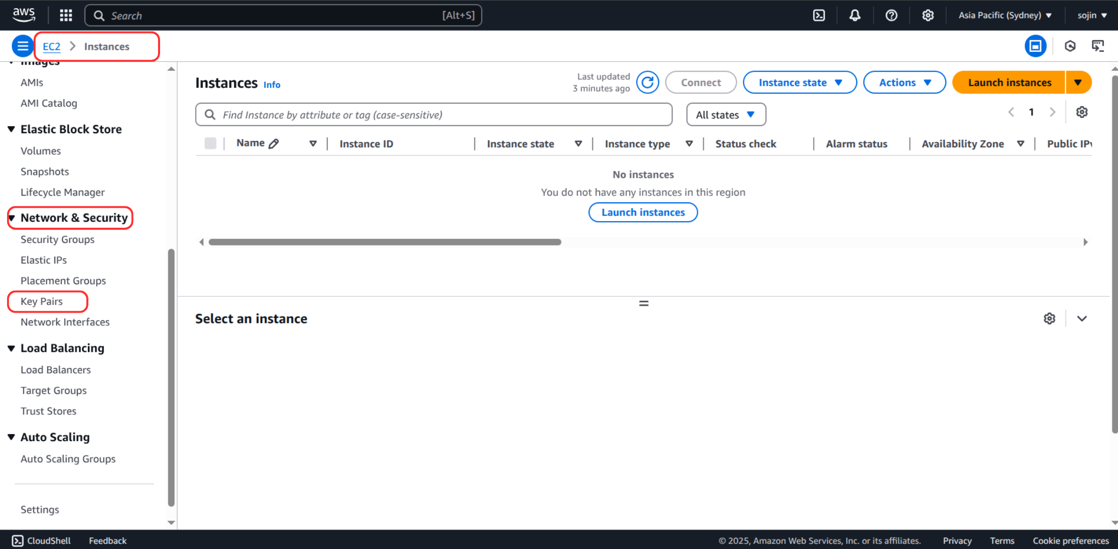Open Cookie preferences in footer
This screenshot has width=1118, height=549.
coord(1071,540)
